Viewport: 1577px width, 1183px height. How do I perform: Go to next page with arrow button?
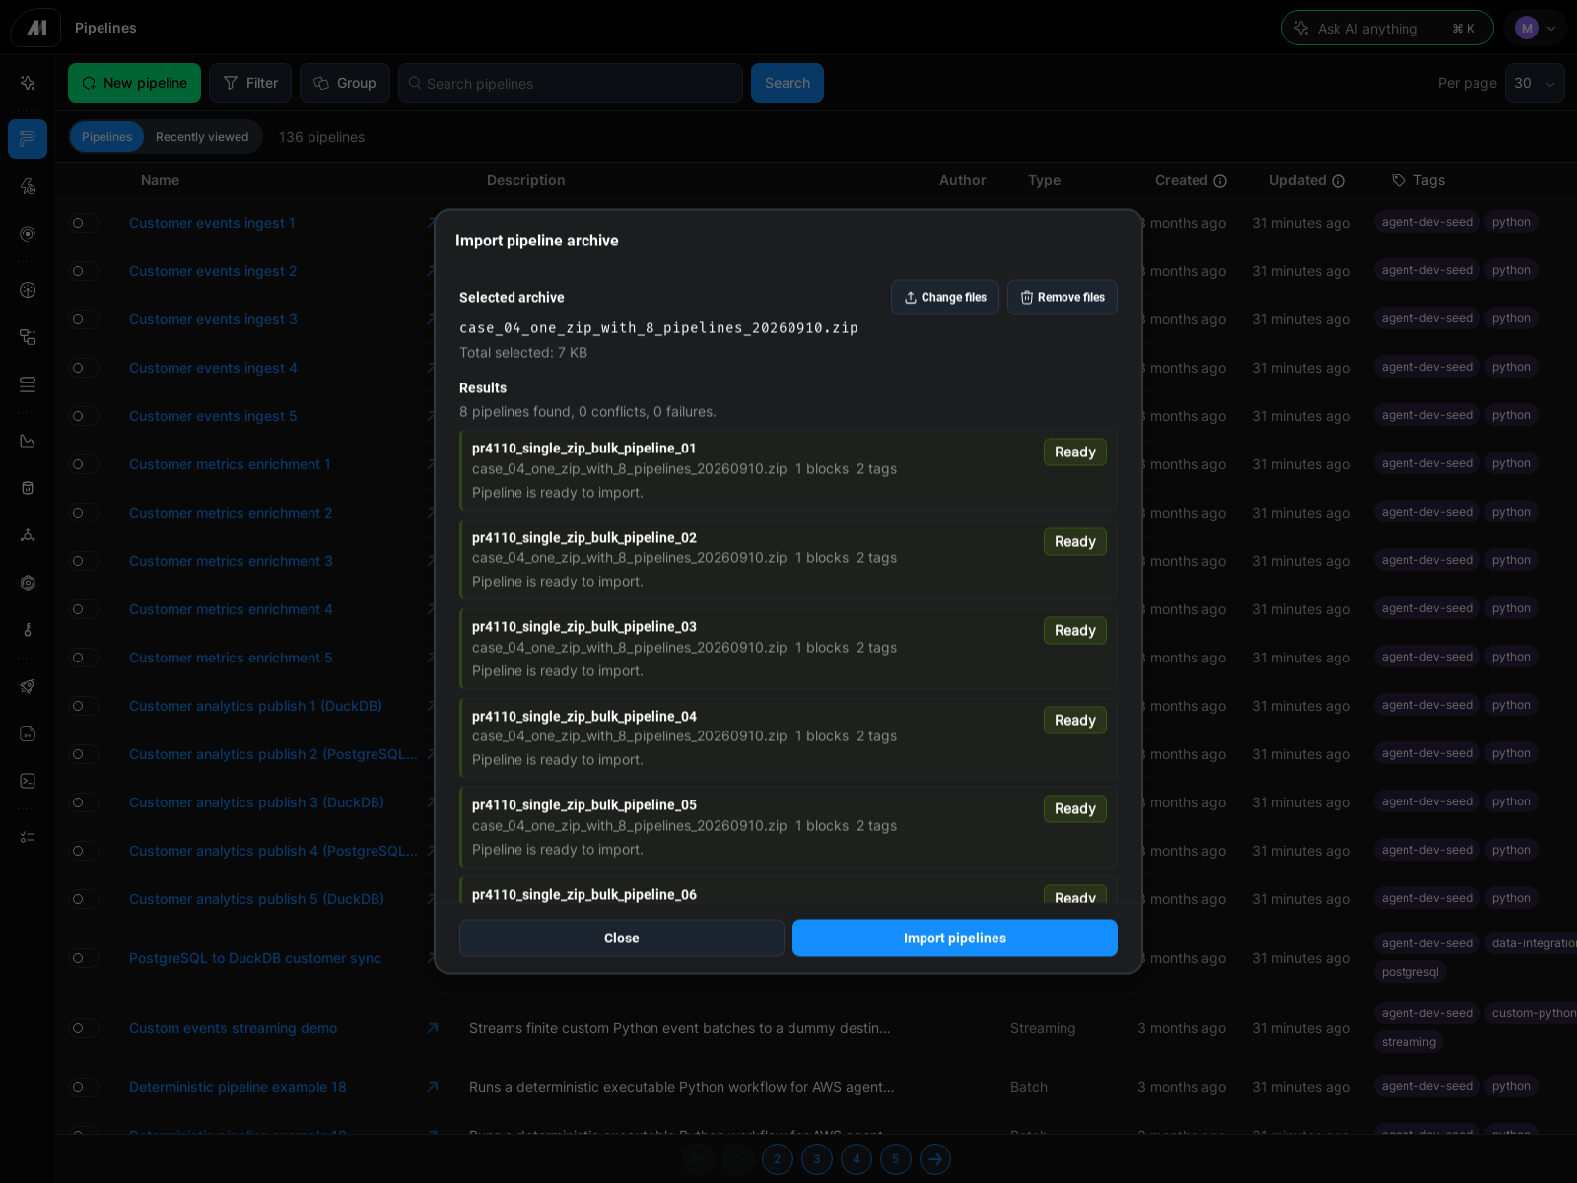935,1159
